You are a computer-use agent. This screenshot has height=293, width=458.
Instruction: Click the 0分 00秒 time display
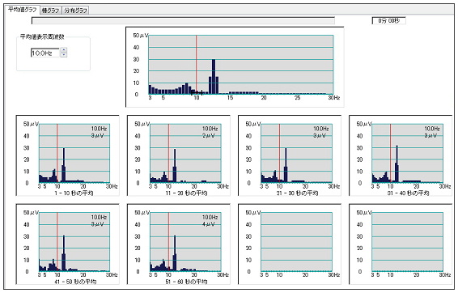[388, 21]
